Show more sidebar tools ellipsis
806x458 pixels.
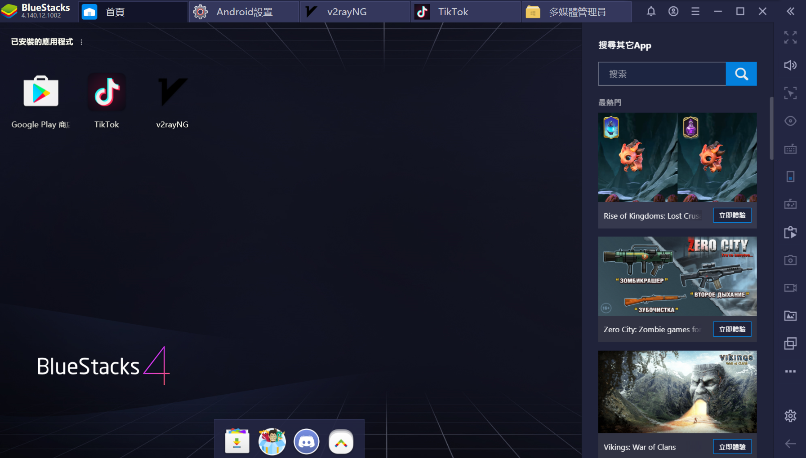coord(790,371)
